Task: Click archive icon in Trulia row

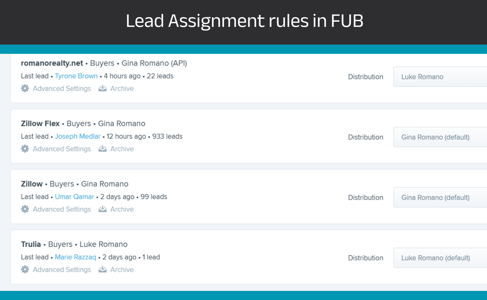Action: (x=103, y=270)
